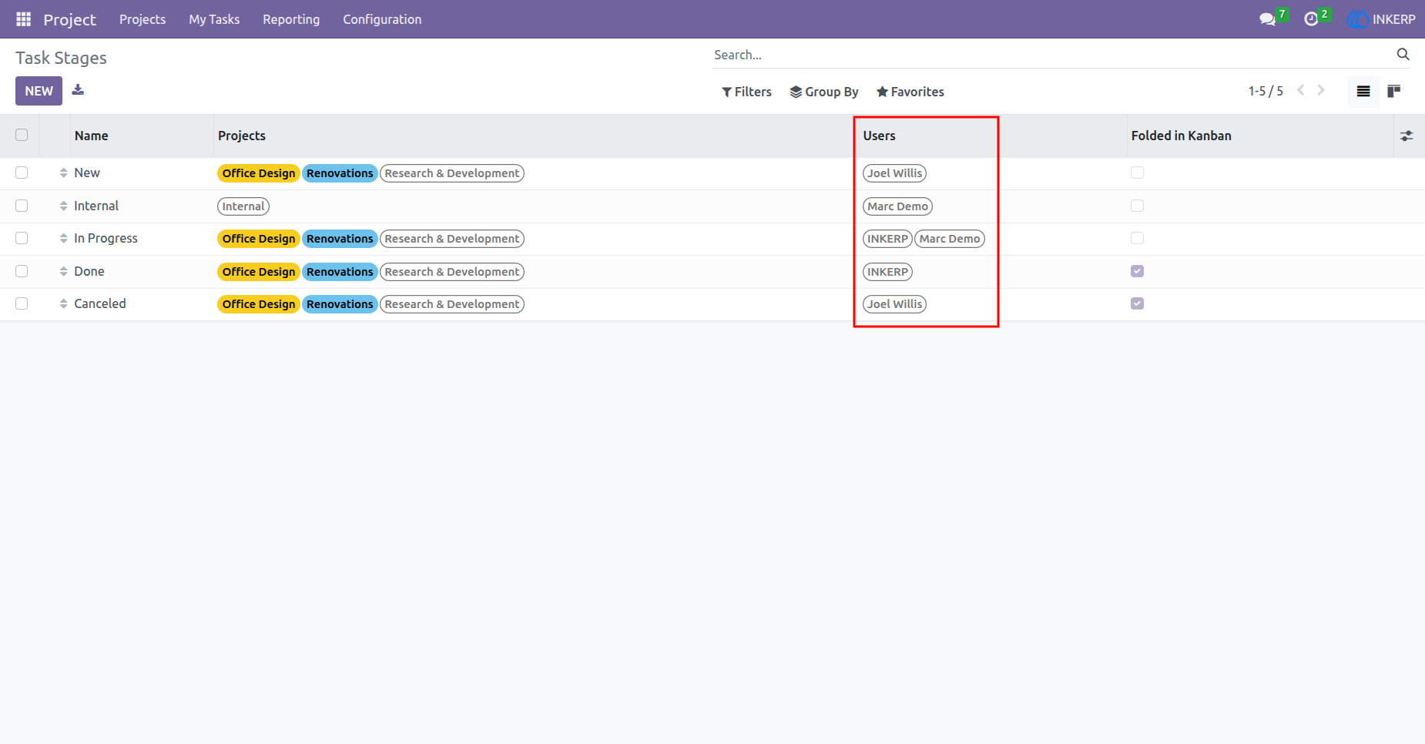Select the Done stage row checkbox

tap(22, 271)
